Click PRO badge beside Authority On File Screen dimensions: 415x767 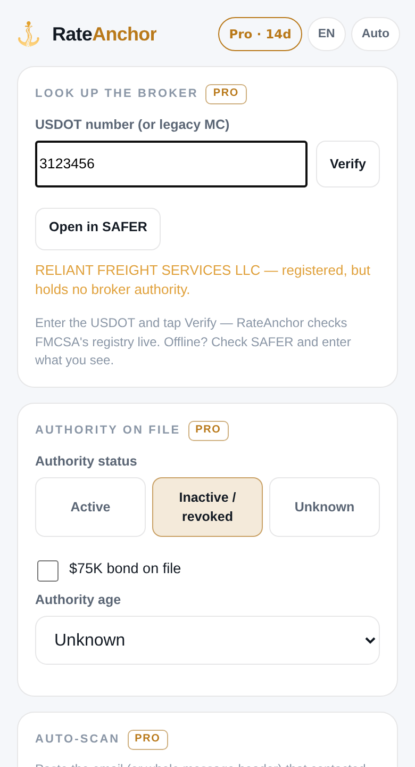[209, 430]
